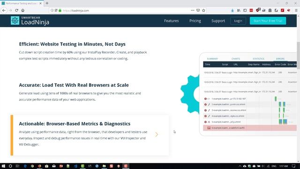
Task: Close the Performance Testing tab
Action: click(40, 3)
